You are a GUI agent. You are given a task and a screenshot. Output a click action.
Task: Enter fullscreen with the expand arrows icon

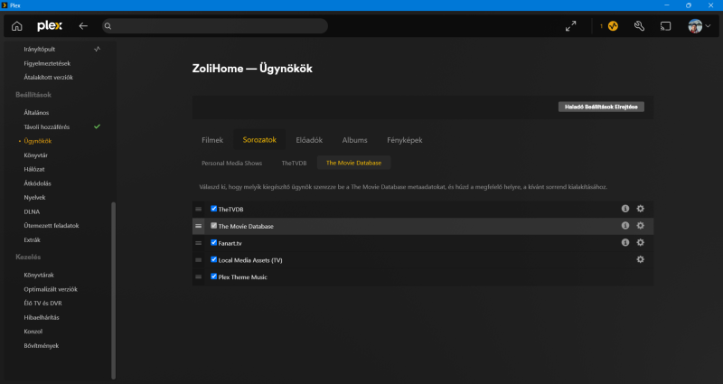click(x=571, y=26)
